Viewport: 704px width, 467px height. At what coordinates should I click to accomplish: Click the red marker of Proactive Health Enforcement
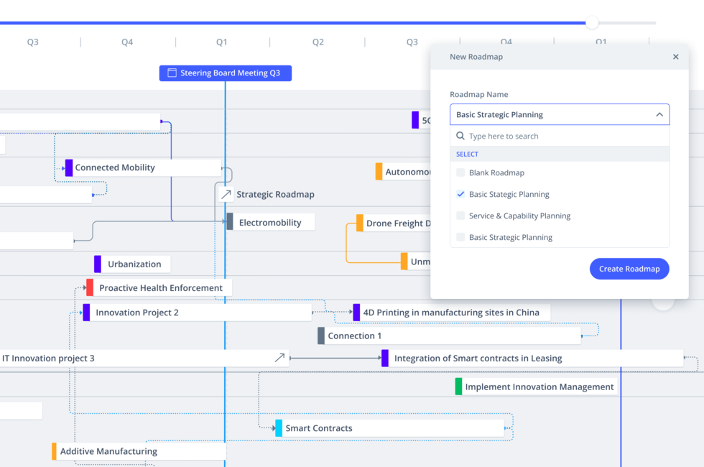coord(90,287)
